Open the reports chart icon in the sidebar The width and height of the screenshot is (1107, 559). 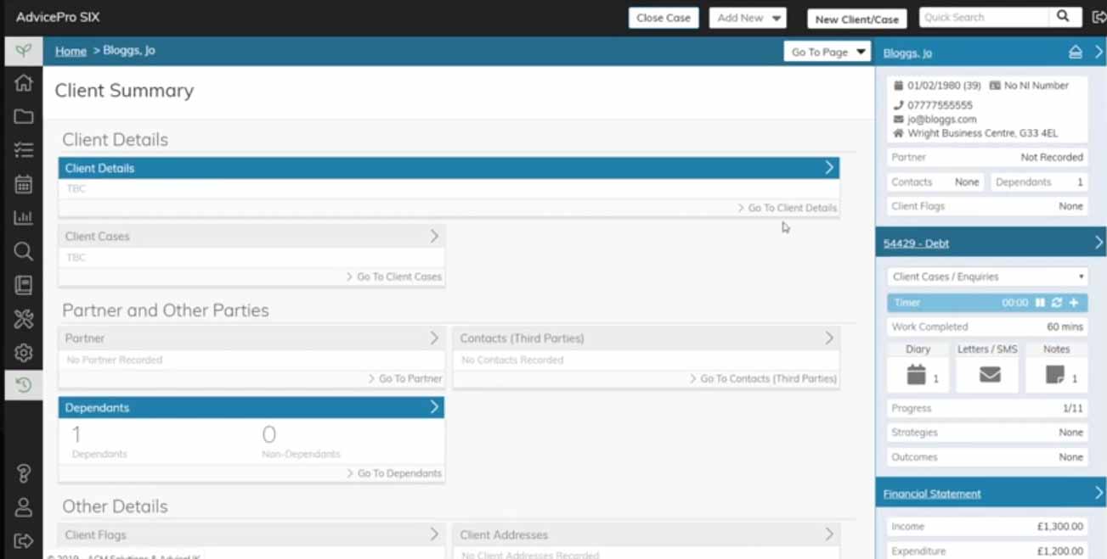click(x=23, y=218)
